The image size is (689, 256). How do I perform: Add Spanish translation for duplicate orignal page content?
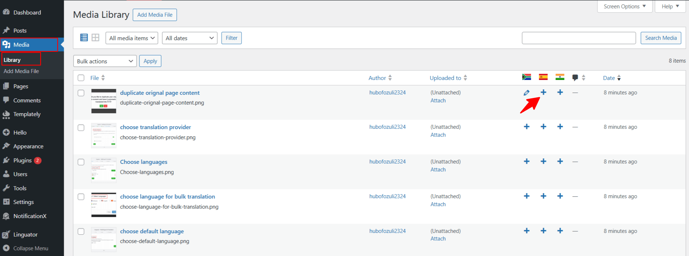pyautogui.click(x=543, y=92)
